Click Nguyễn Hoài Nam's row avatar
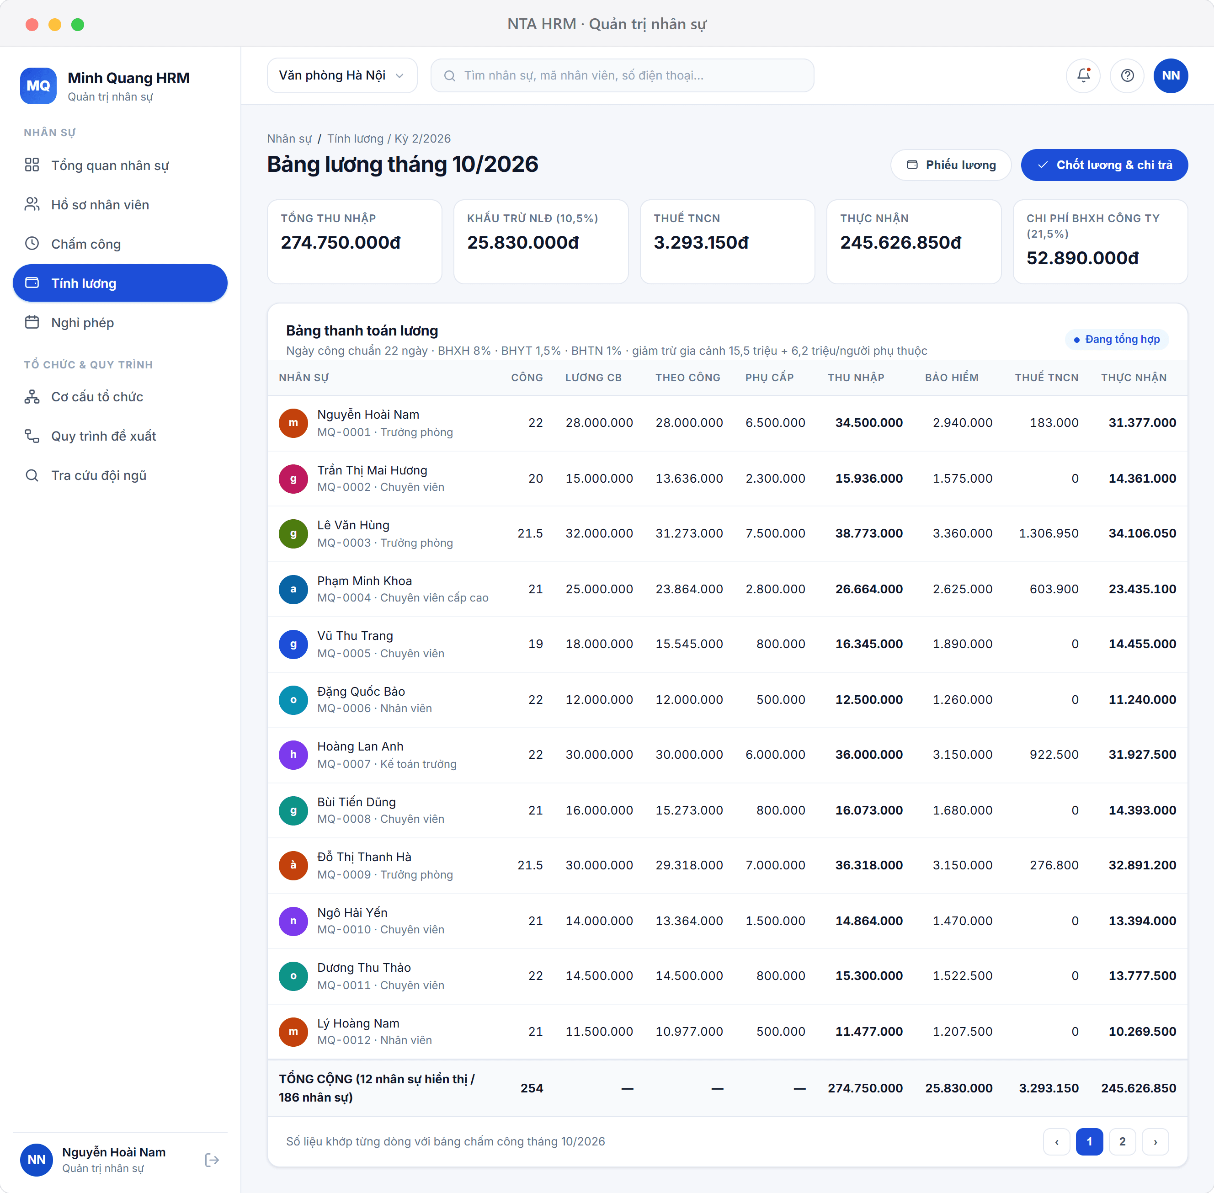1214x1193 pixels. 293,423
